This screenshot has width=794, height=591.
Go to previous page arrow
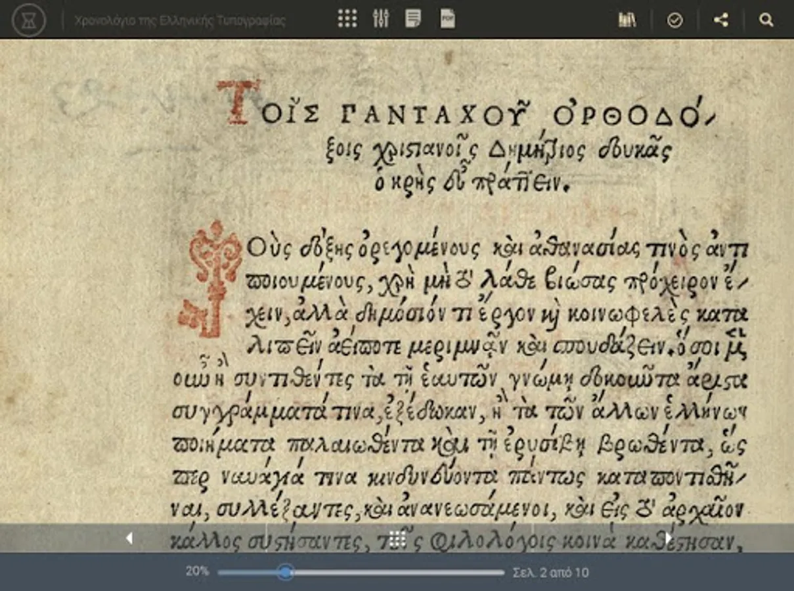[x=129, y=538]
